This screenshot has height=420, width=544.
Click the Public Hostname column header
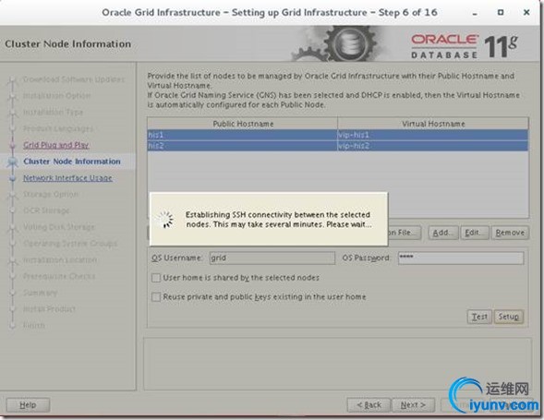pos(243,124)
